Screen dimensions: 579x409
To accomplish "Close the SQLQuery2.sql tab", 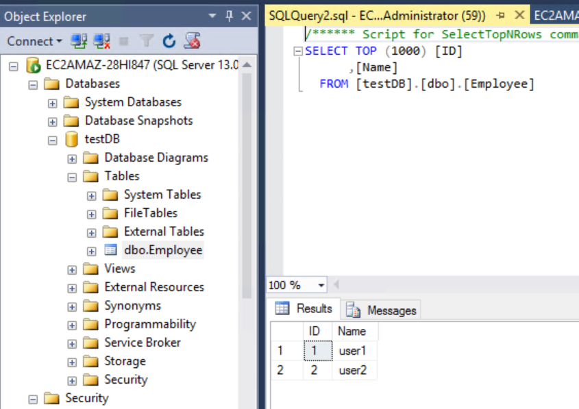I will tap(519, 15).
